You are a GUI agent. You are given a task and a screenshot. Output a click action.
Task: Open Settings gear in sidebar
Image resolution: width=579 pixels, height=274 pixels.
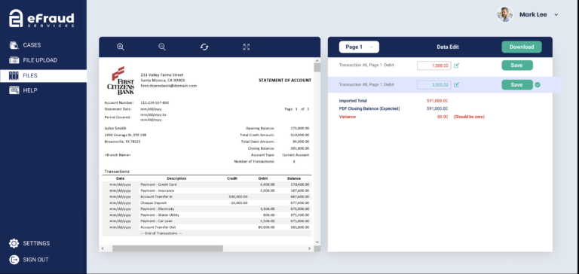[14, 243]
